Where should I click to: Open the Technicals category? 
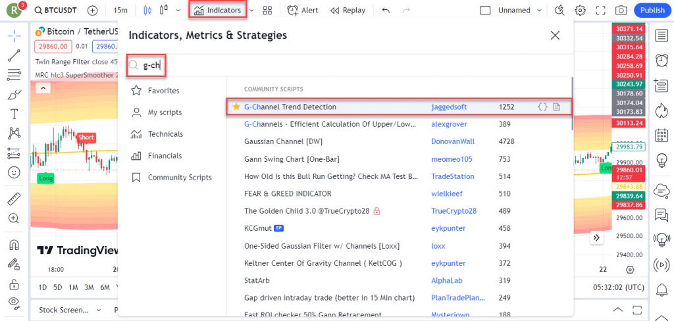click(157, 134)
